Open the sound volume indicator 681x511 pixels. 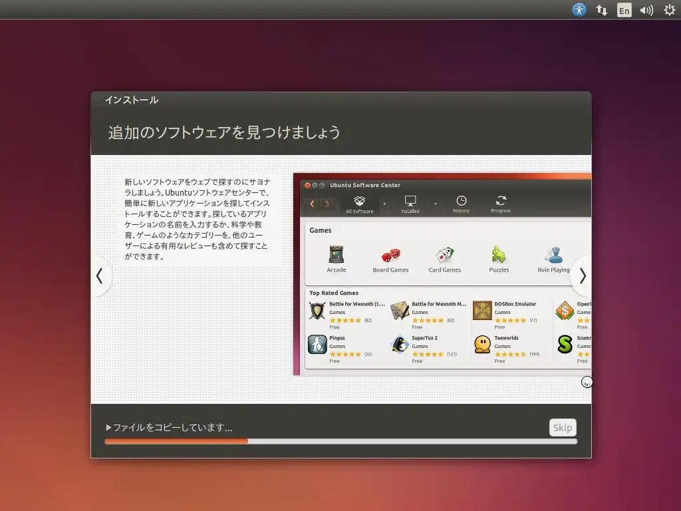tap(646, 10)
